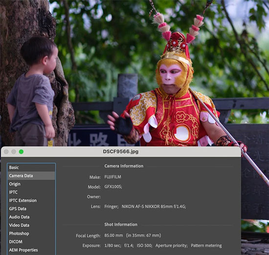Click the 85.00 mm focal length value
The image size is (269, 255).
pyautogui.click(x=113, y=235)
